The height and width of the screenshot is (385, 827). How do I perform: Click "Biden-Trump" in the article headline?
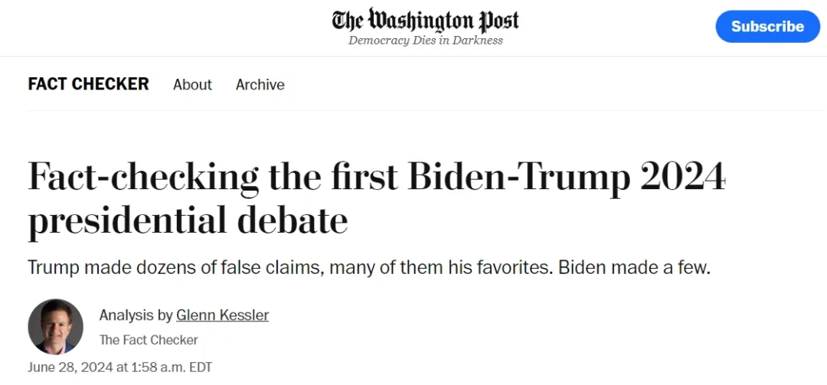(x=519, y=176)
